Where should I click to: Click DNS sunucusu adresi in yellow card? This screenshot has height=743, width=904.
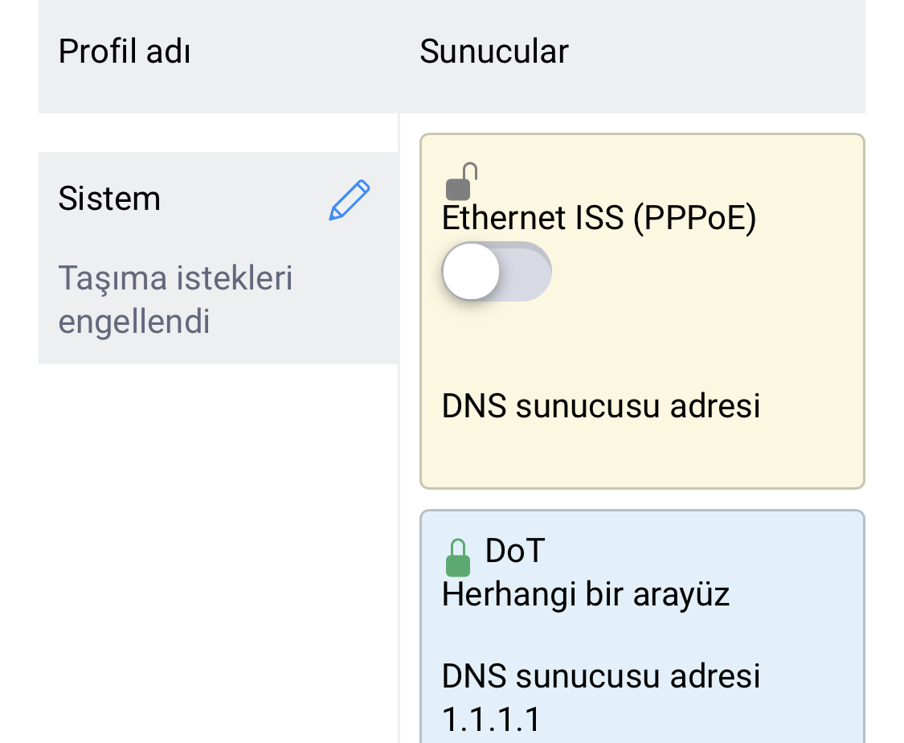click(x=601, y=405)
